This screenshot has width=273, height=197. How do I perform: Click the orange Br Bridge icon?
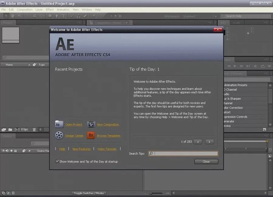tap(91, 135)
